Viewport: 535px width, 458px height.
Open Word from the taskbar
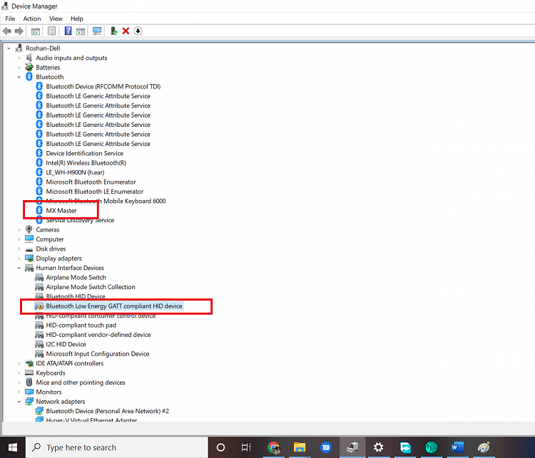[457, 447]
